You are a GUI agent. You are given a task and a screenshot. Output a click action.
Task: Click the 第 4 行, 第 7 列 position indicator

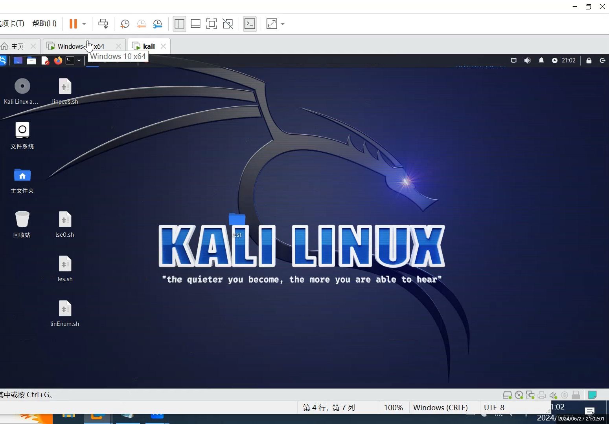tap(329, 408)
